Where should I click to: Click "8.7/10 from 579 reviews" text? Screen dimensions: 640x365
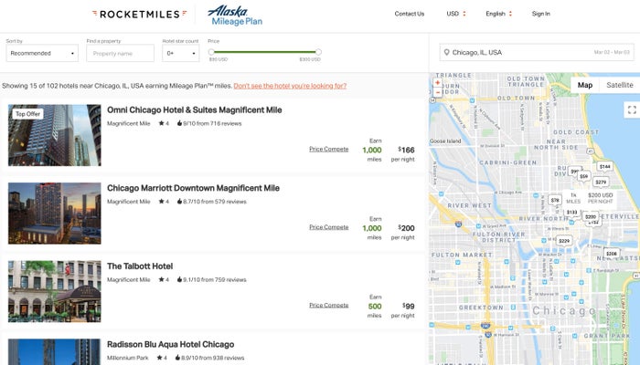click(x=215, y=202)
